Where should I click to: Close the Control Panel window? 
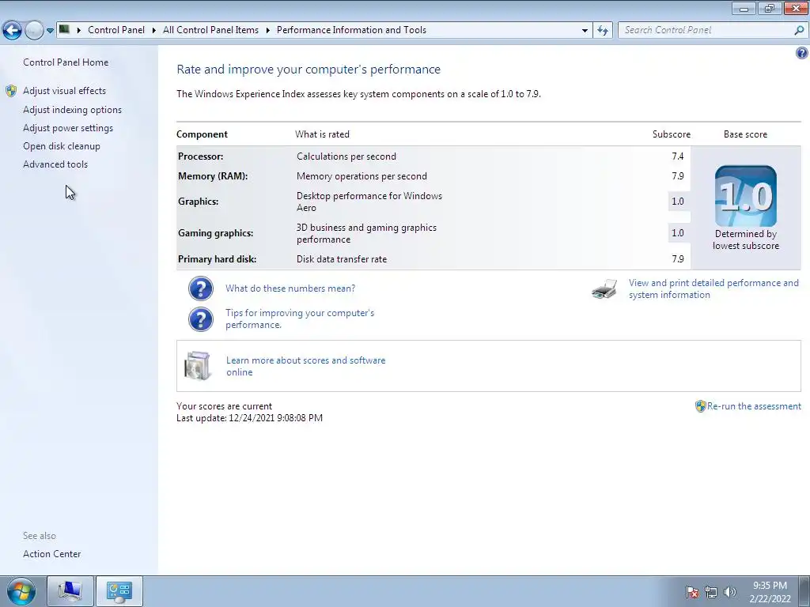(x=796, y=8)
